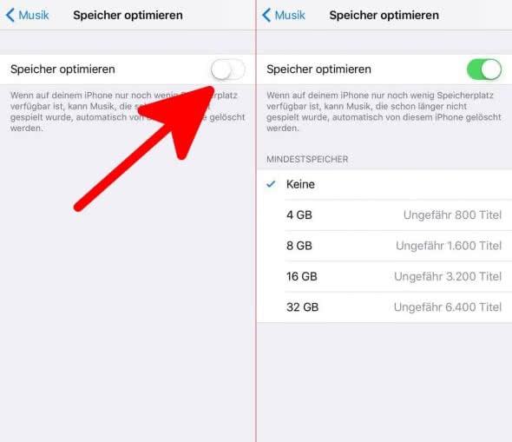Click the left Speicher optimieren title
Viewport: 512px width, 442px height.
pyautogui.click(x=128, y=15)
